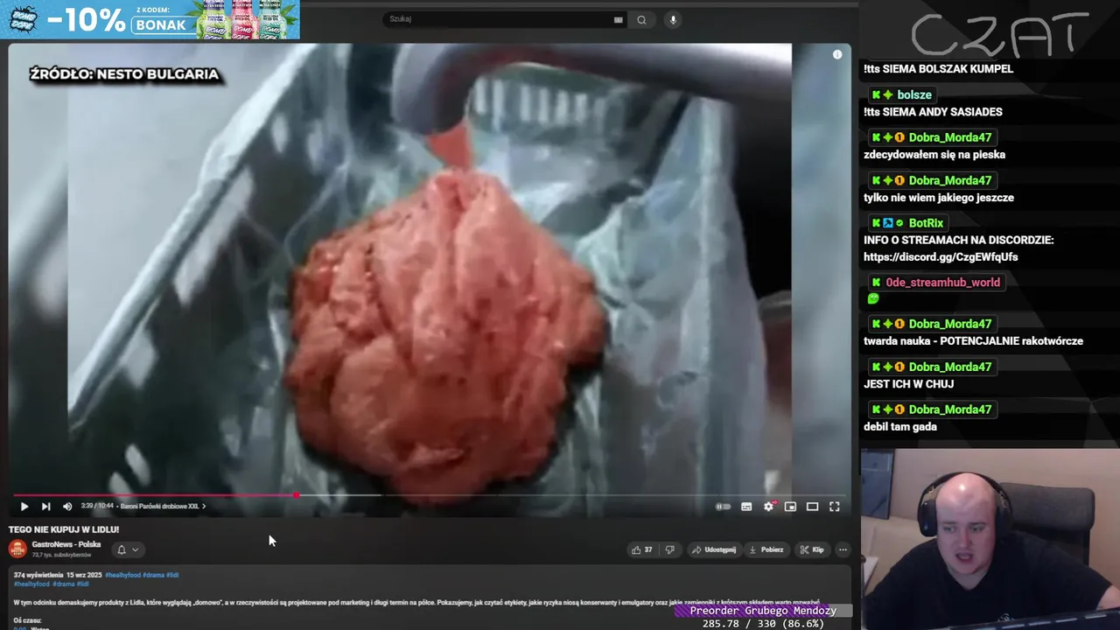Click the 0de_streamhub_world username in chat
The height and width of the screenshot is (630, 1120).
(x=942, y=283)
